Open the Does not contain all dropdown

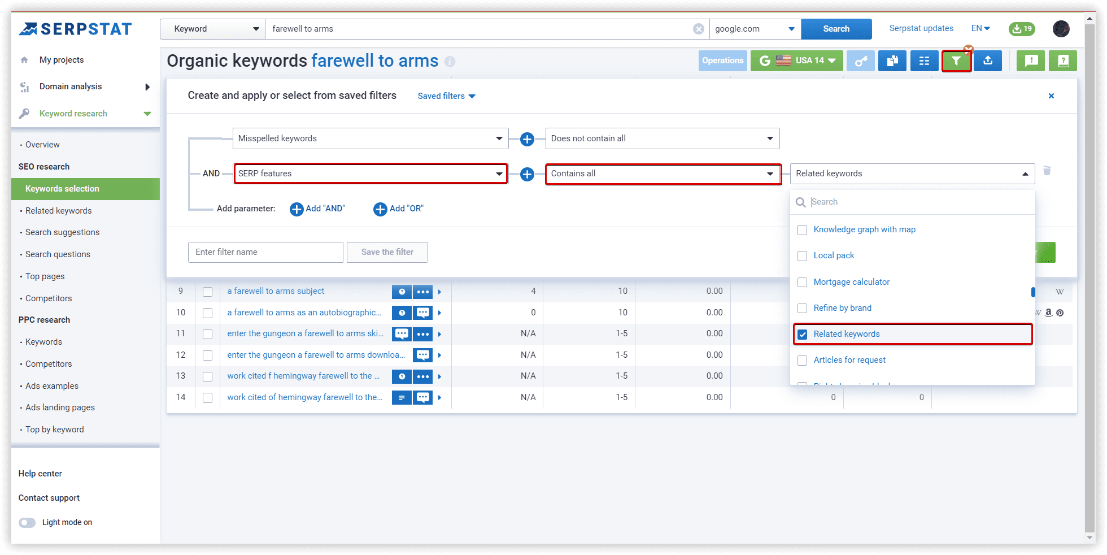[663, 138]
